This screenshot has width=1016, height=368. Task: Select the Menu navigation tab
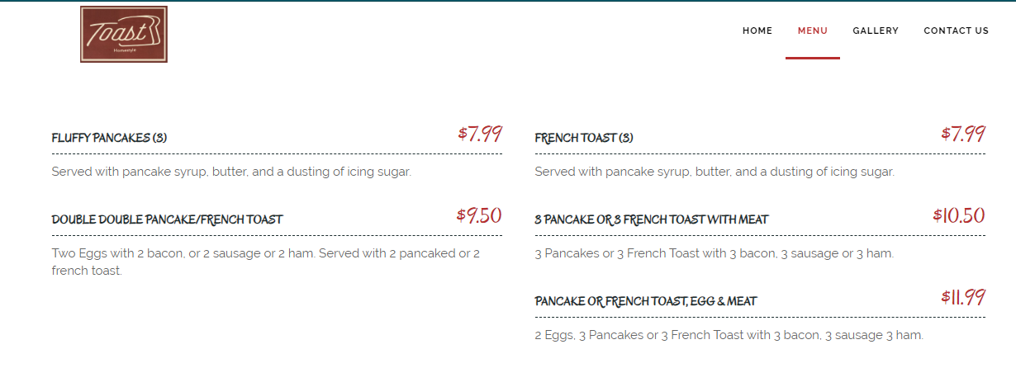[813, 31]
